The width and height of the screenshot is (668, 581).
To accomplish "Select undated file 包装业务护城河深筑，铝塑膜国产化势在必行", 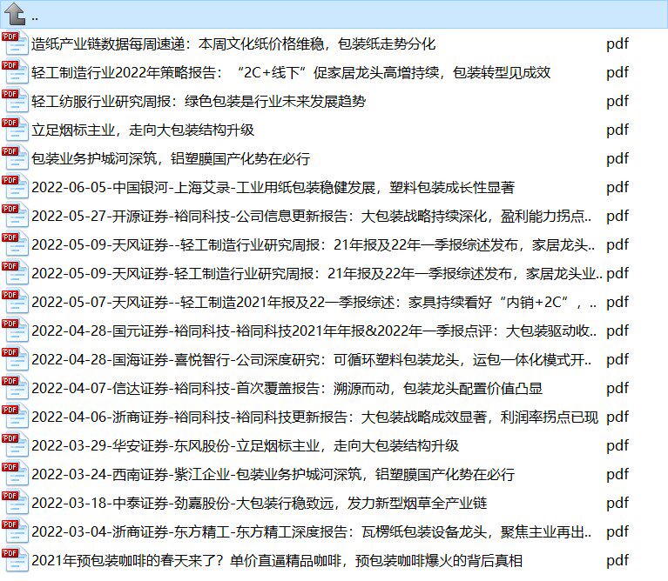I will [171, 158].
